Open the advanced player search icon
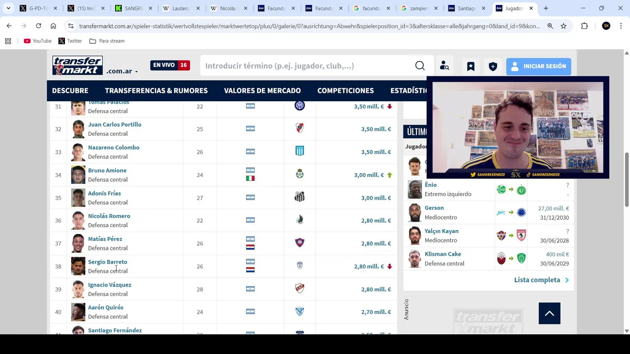This screenshot has width=630, height=354. coord(444,66)
